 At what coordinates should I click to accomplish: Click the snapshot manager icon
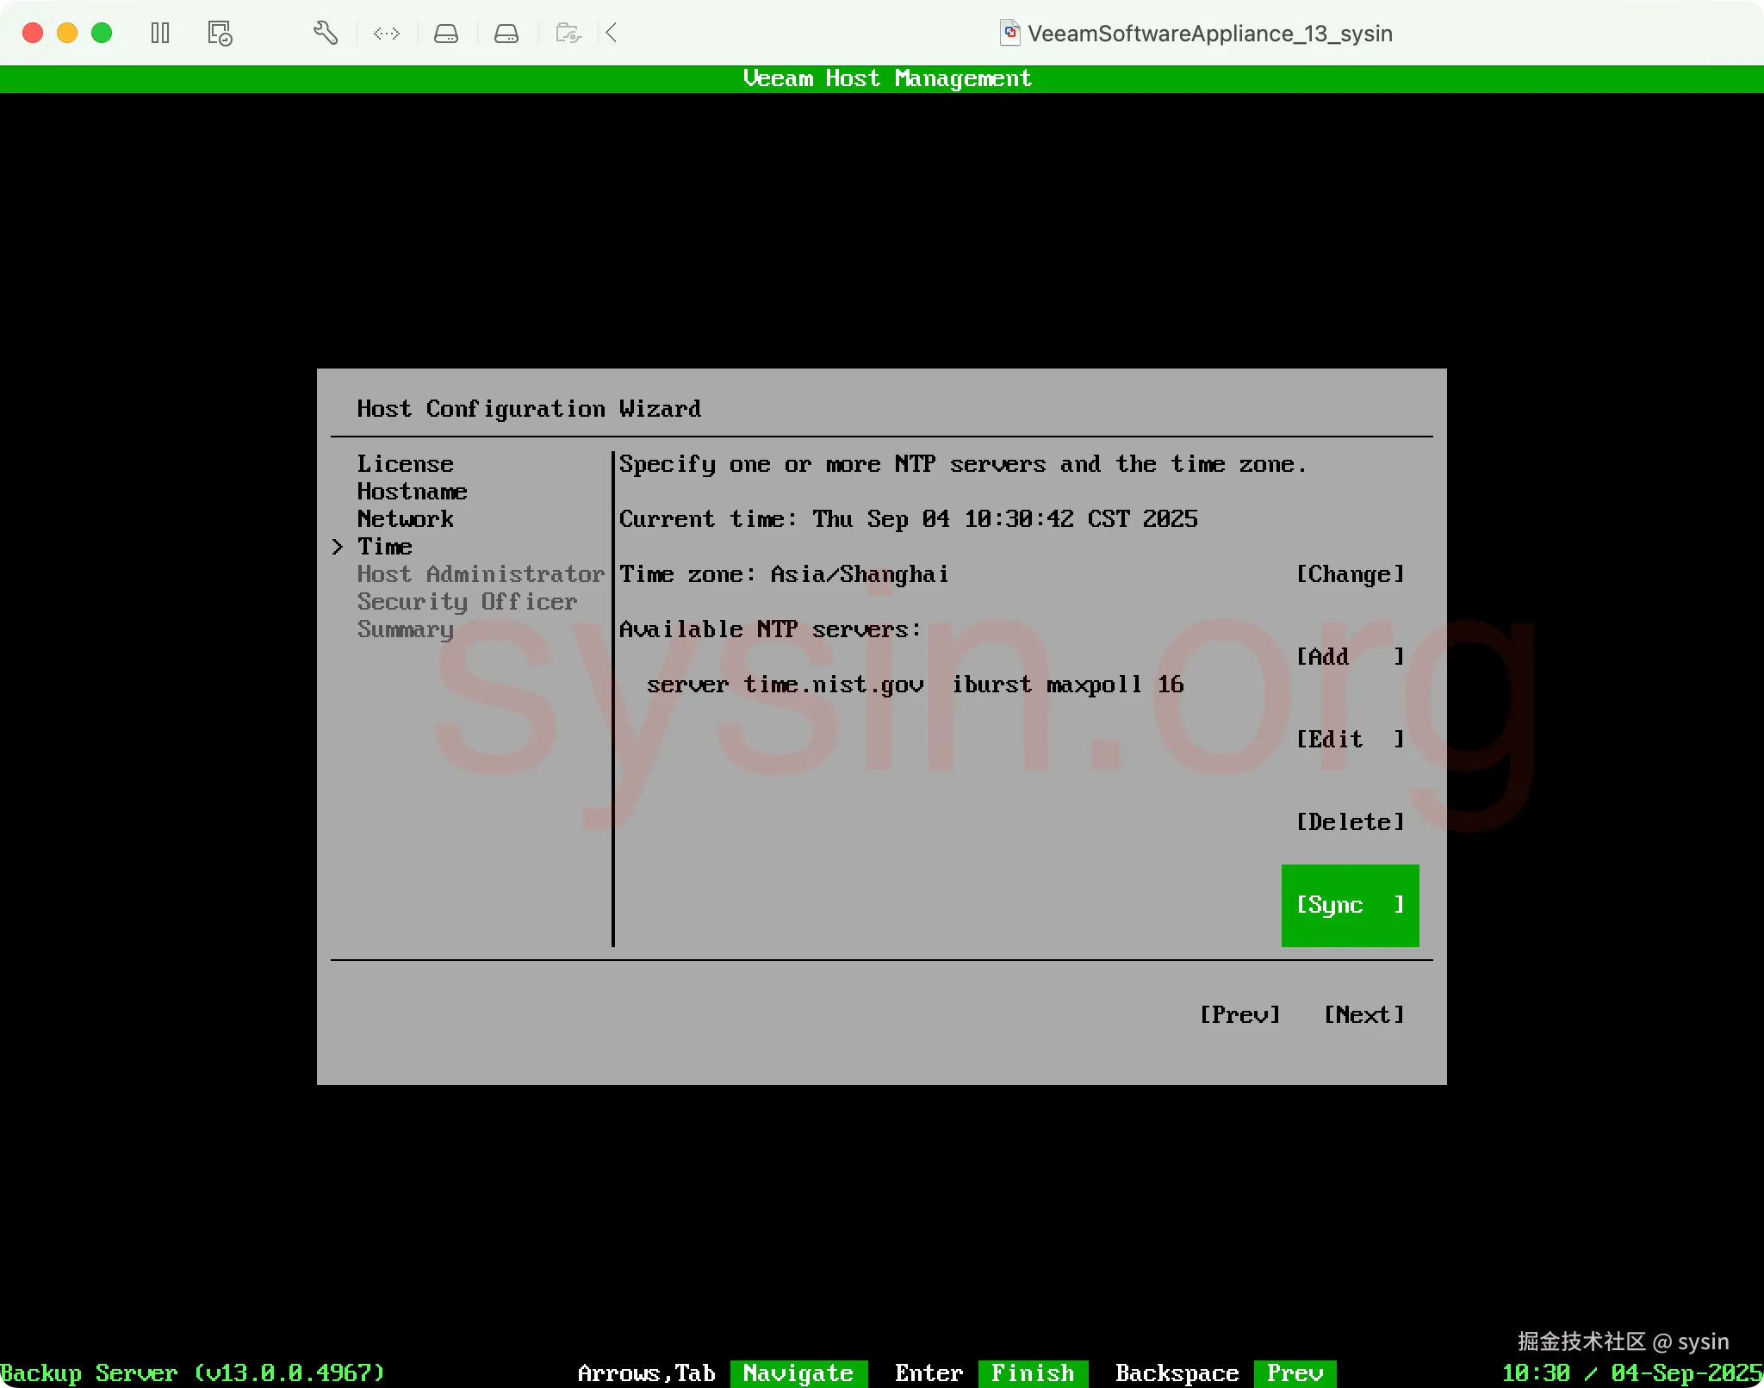point(220,34)
